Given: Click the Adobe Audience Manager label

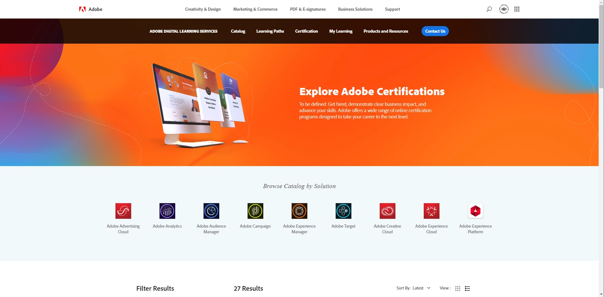Looking at the screenshot, I should (x=211, y=229).
